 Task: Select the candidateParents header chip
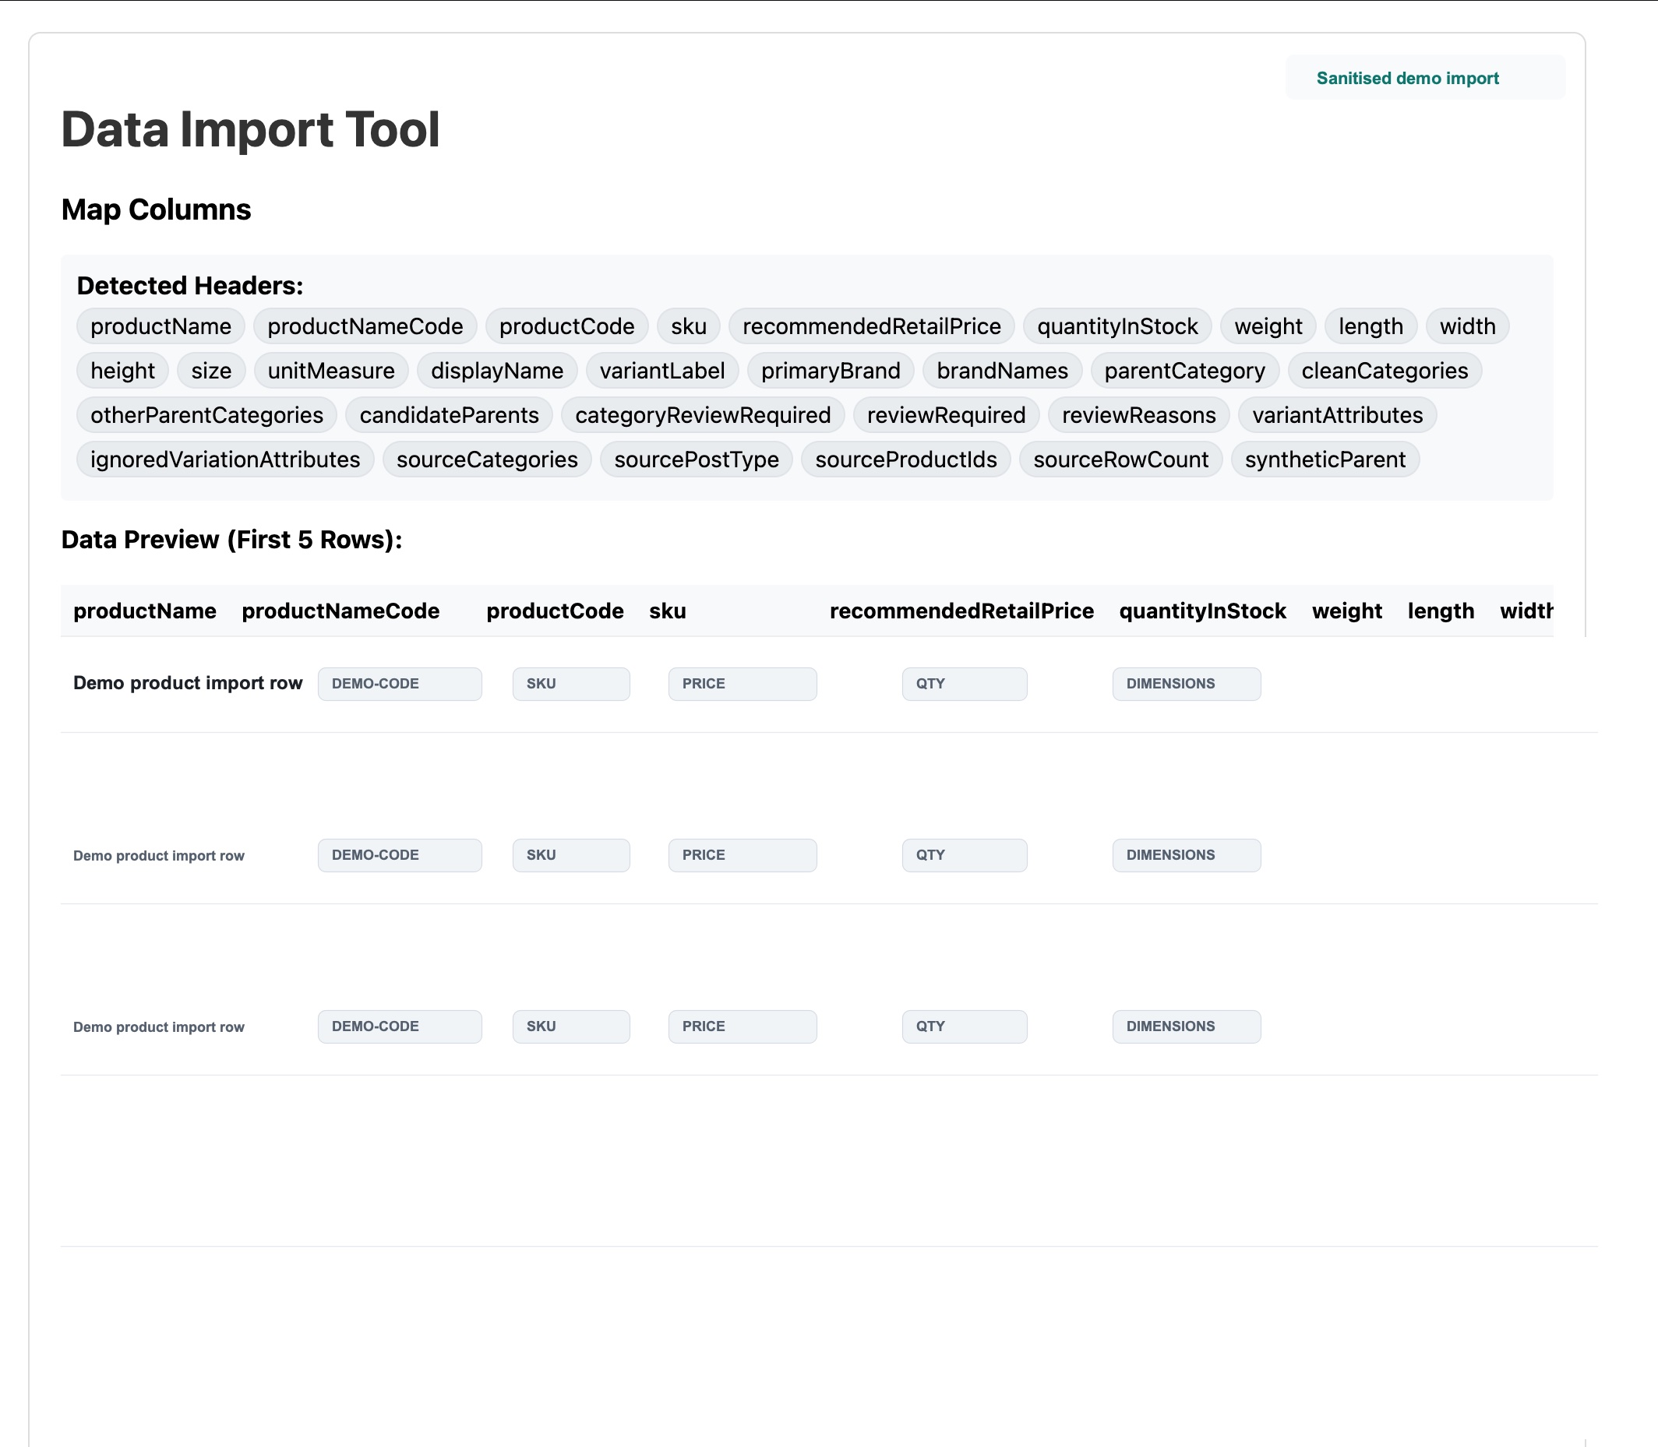[450, 415]
